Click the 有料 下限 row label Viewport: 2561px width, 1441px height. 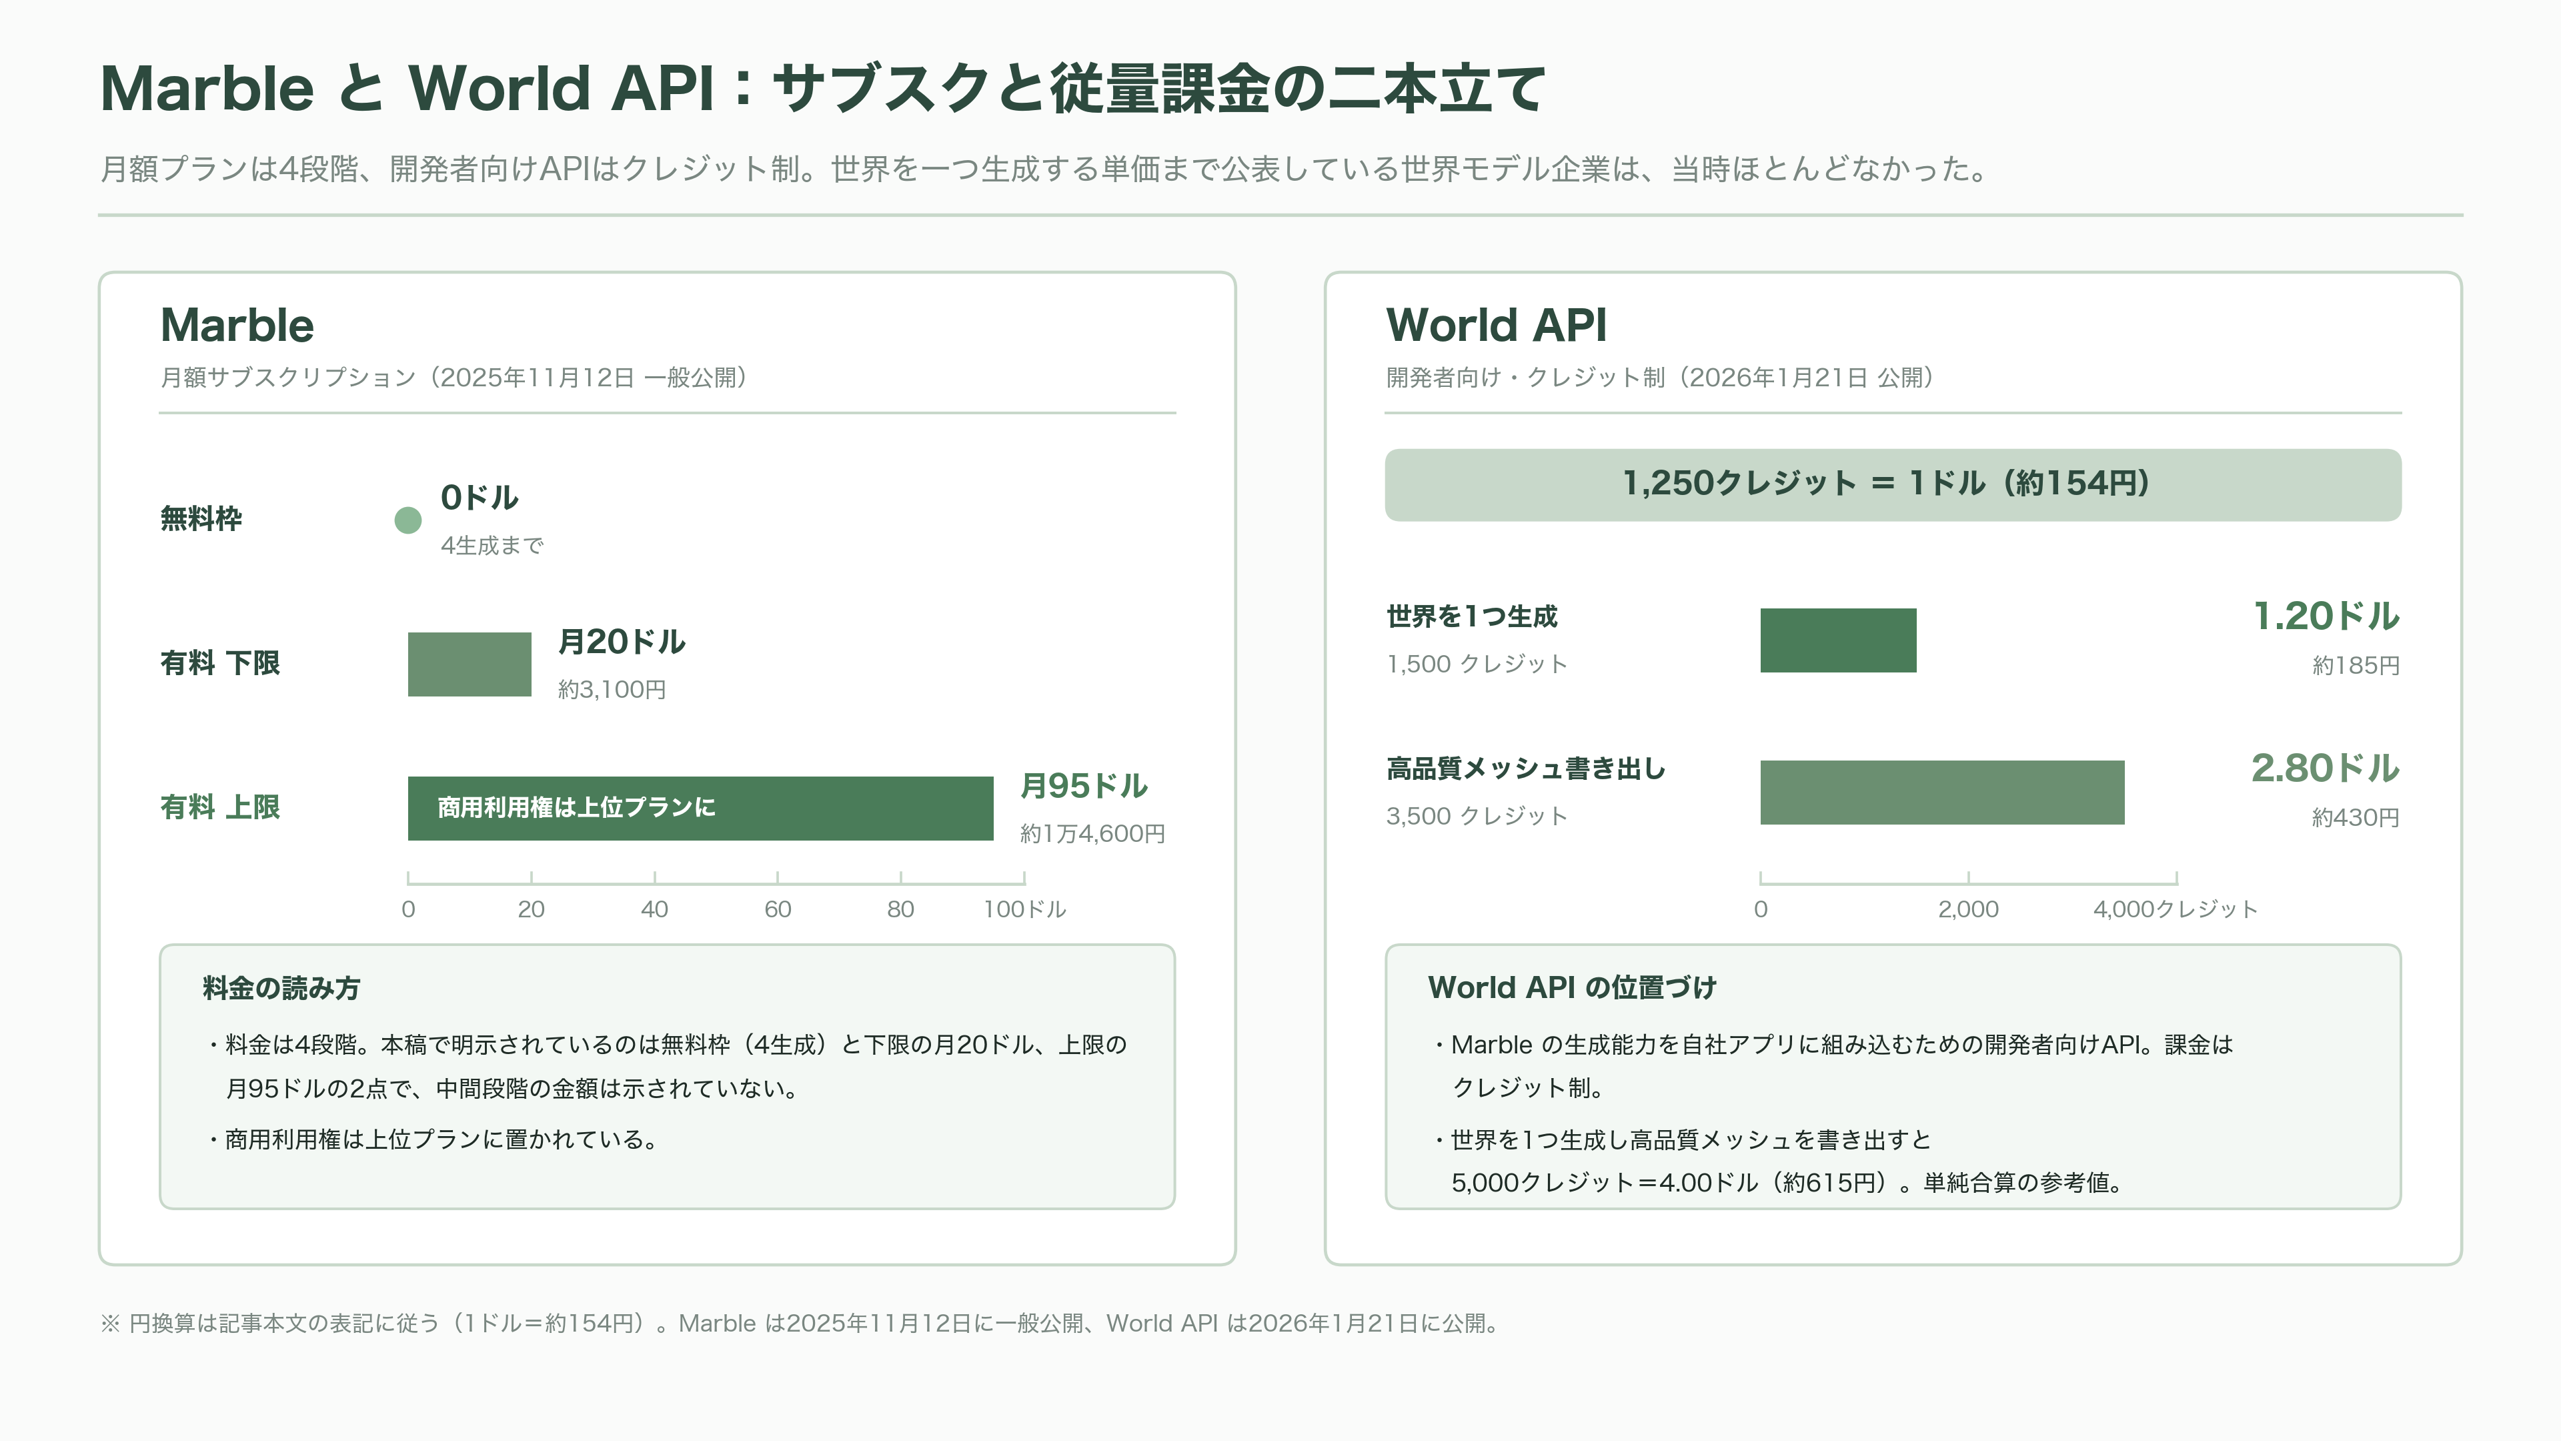[219, 663]
